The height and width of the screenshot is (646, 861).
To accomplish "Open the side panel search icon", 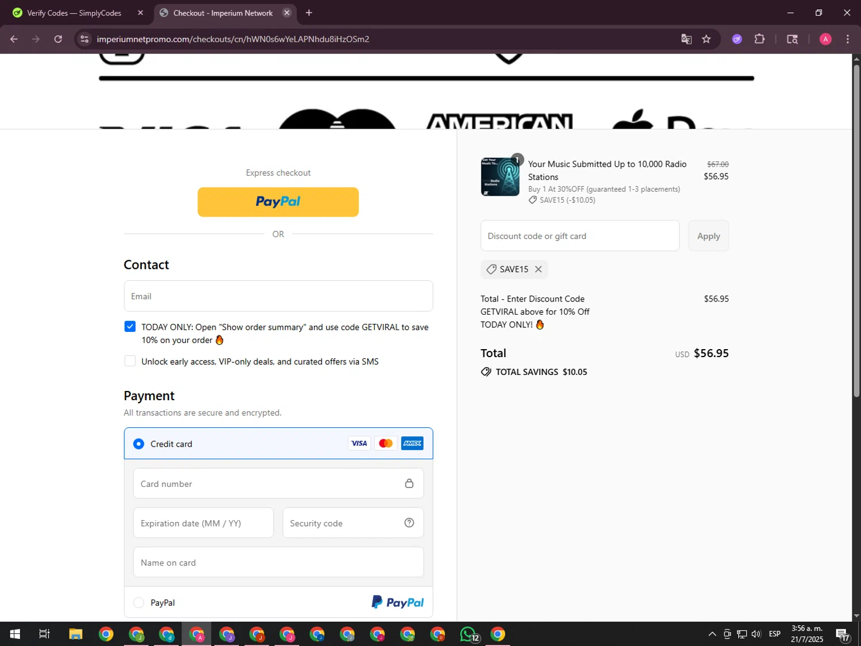I will coord(792,39).
